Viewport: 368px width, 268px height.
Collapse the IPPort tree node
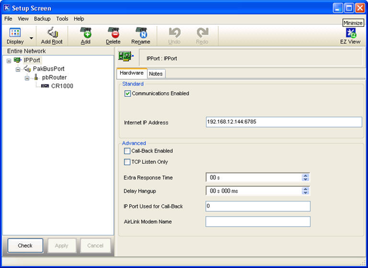pos(9,60)
